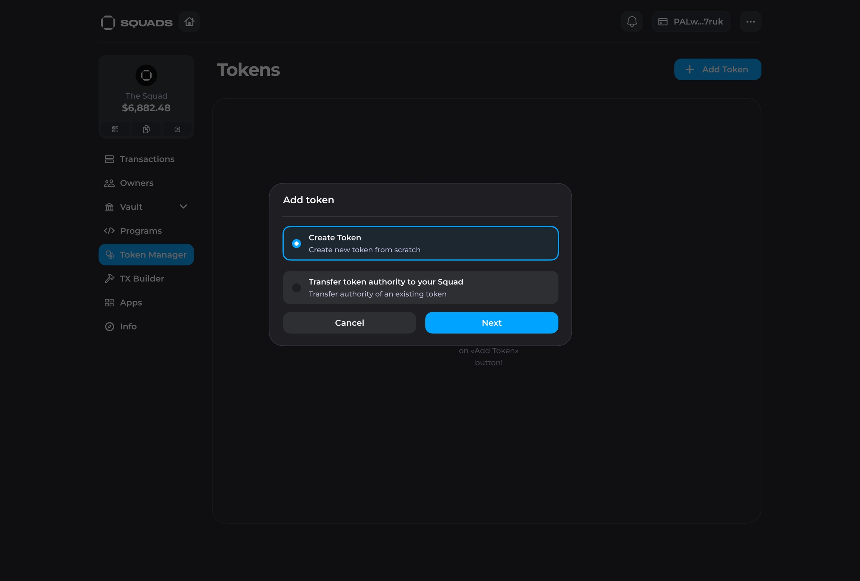Image resolution: width=860 pixels, height=581 pixels.
Task: Click the Add Token button
Action: (717, 69)
